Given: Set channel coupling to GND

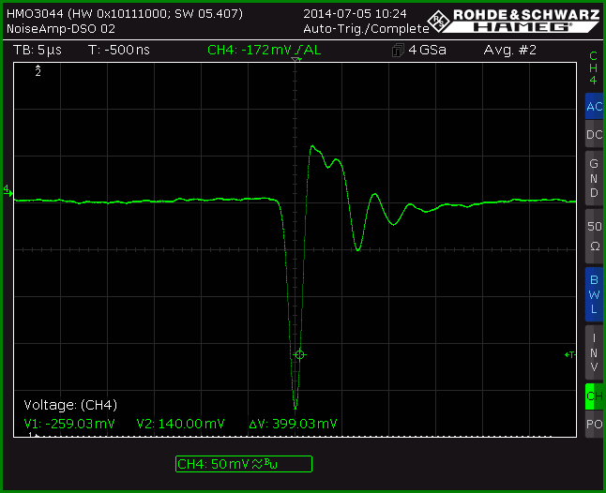Looking at the screenshot, I should click(x=594, y=178).
